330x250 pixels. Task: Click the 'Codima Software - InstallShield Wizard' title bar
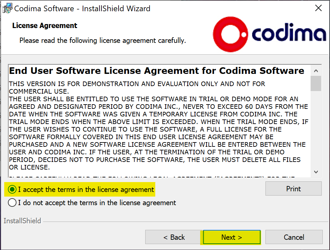point(82,9)
